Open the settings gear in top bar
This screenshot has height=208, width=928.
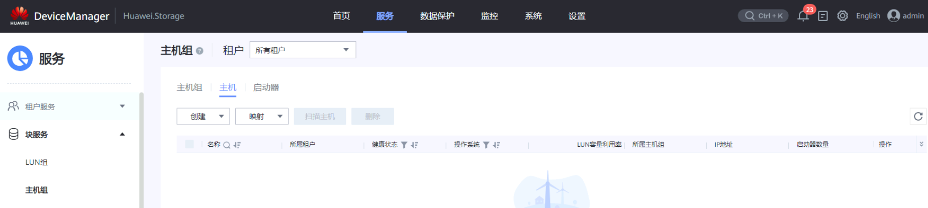pos(843,16)
